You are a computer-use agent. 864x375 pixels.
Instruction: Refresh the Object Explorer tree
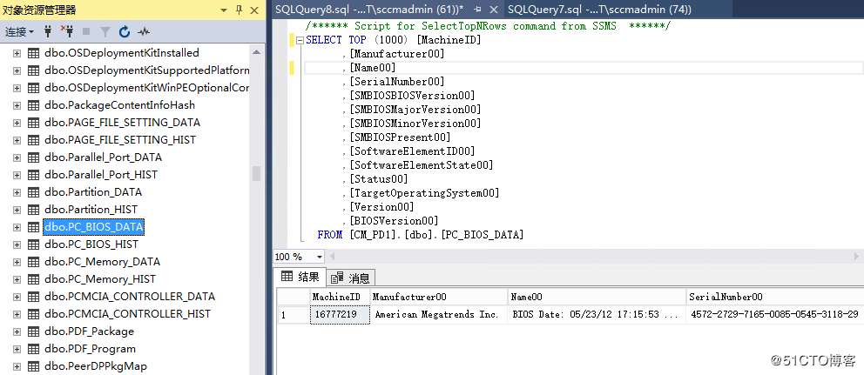(x=125, y=32)
